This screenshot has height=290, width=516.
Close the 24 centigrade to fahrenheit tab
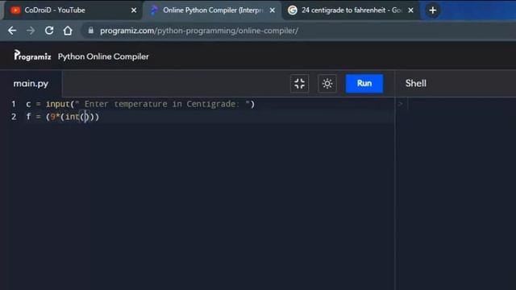(x=410, y=10)
